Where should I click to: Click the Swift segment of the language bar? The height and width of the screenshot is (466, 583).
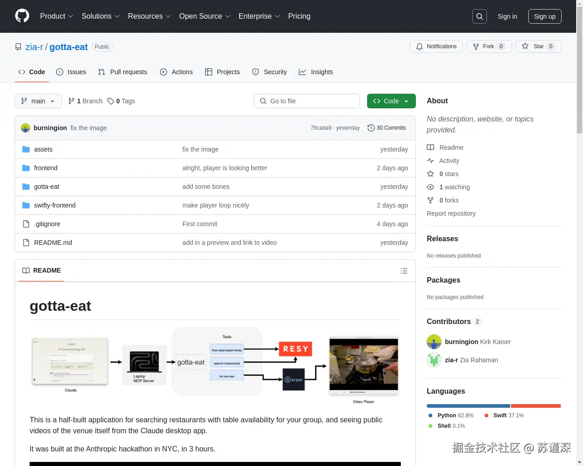536,406
